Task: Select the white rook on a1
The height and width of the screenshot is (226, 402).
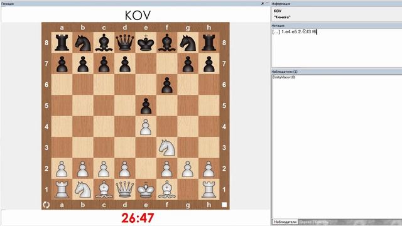Action: [62, 190]
